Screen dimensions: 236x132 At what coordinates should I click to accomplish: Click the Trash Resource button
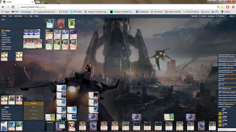coord(34,111)
